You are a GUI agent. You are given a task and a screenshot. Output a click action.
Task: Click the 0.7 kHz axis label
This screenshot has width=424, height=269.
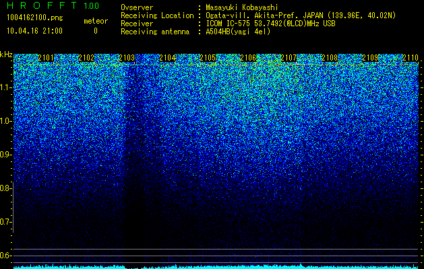click(5, 222)
